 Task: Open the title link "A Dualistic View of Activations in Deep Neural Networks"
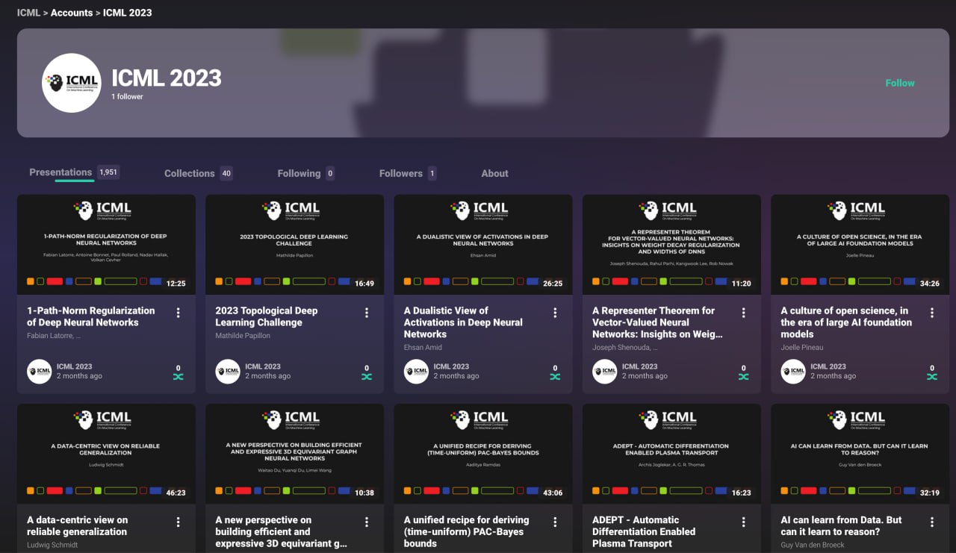click(463, 322)
